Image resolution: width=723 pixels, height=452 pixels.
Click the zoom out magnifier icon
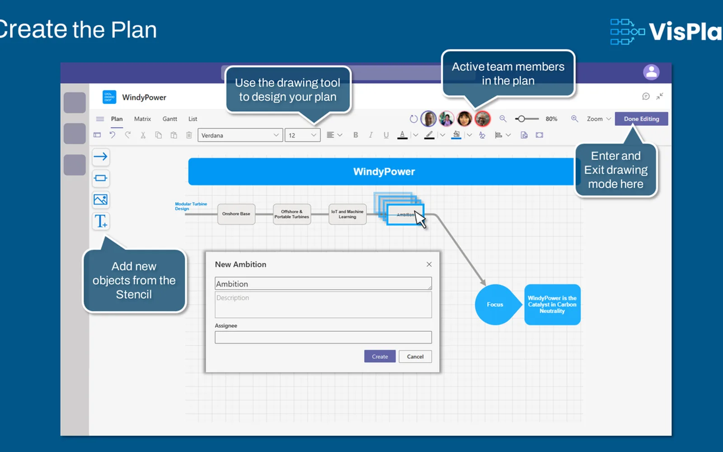point(502,118)
